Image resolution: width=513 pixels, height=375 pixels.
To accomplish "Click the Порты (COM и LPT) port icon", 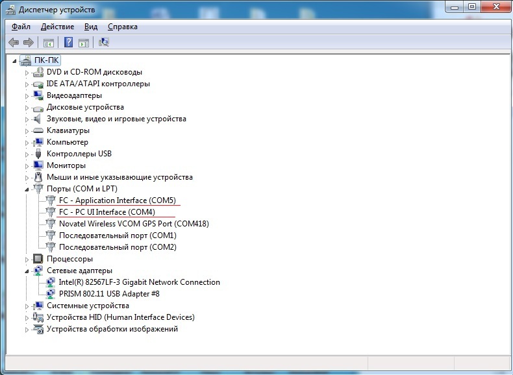I will coord(38,189).
